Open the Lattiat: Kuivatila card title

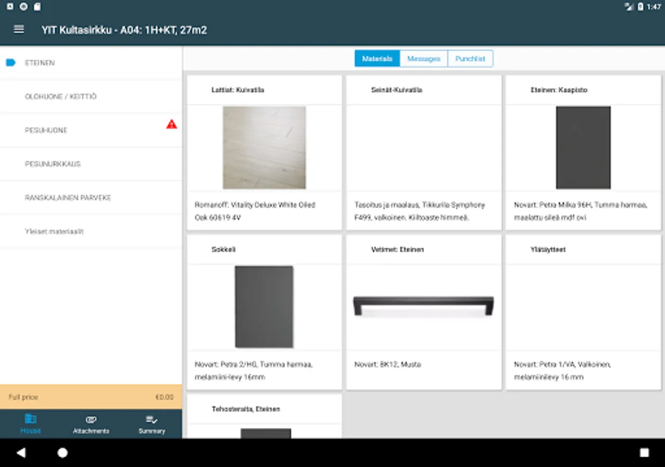click(237, 90)
